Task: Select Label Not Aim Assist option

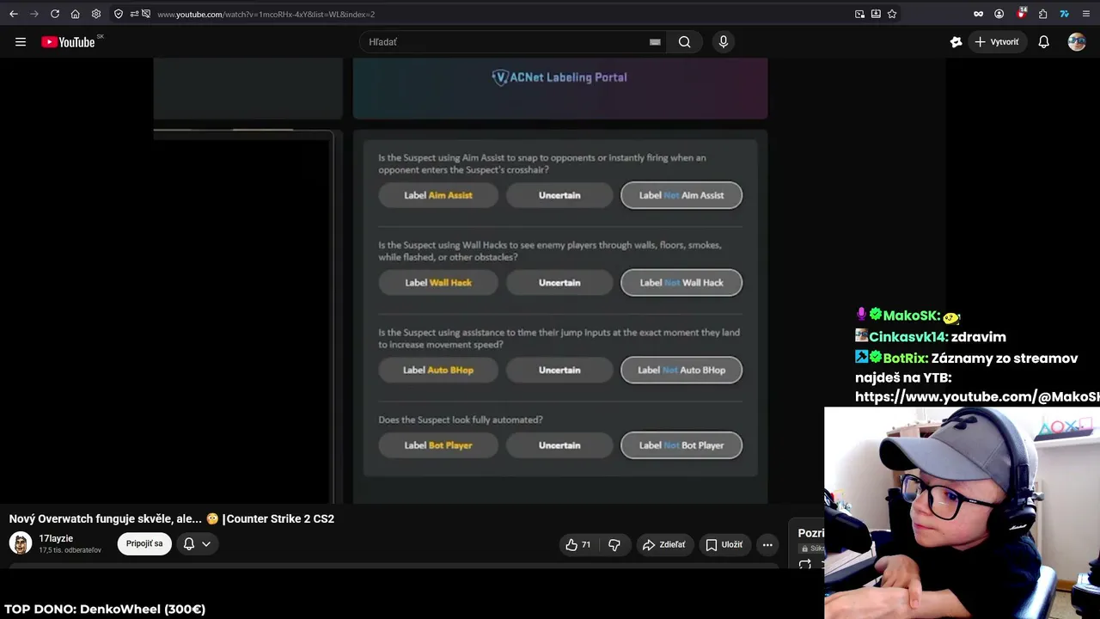Action: (x=681, y=195)
